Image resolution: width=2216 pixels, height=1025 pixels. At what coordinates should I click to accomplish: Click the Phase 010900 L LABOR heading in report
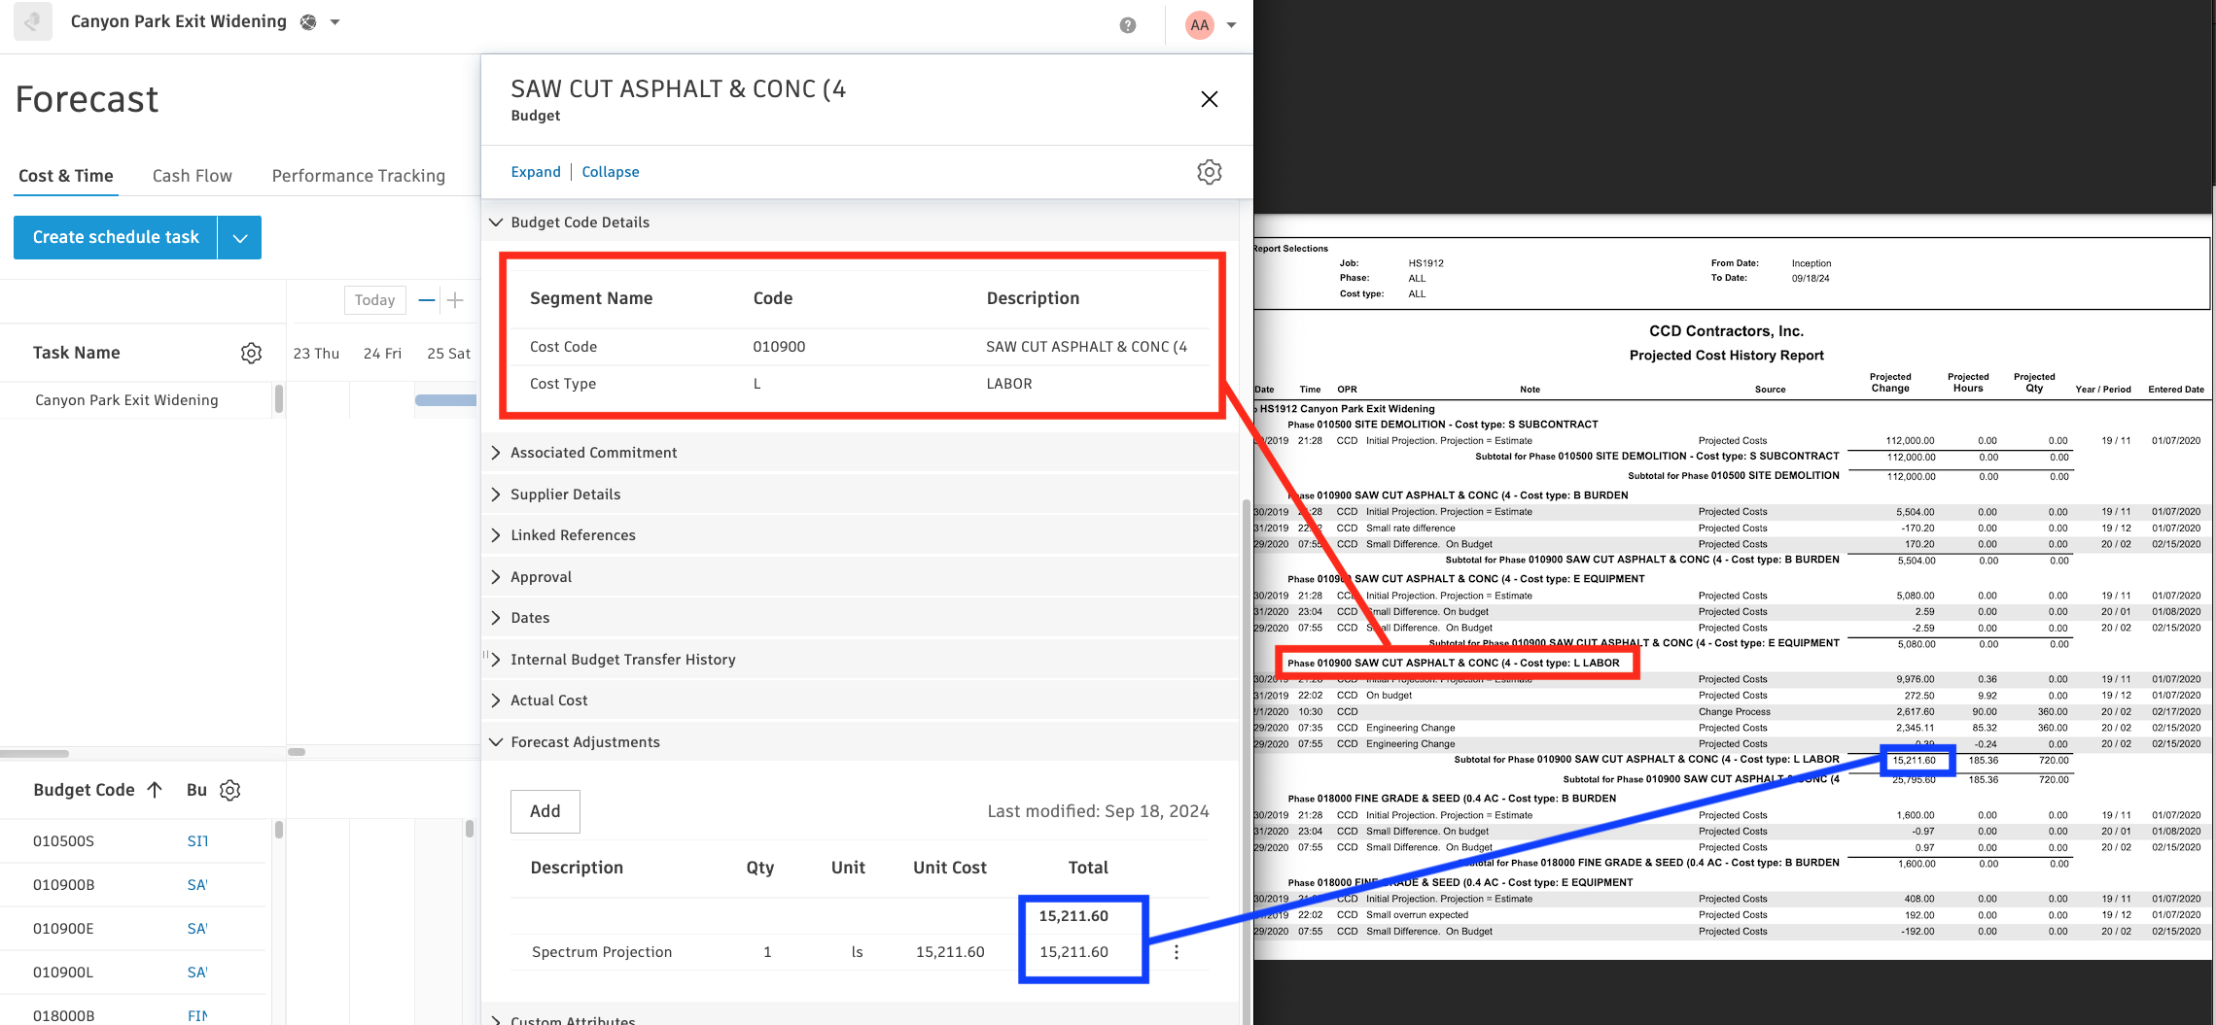point(1453,663)
